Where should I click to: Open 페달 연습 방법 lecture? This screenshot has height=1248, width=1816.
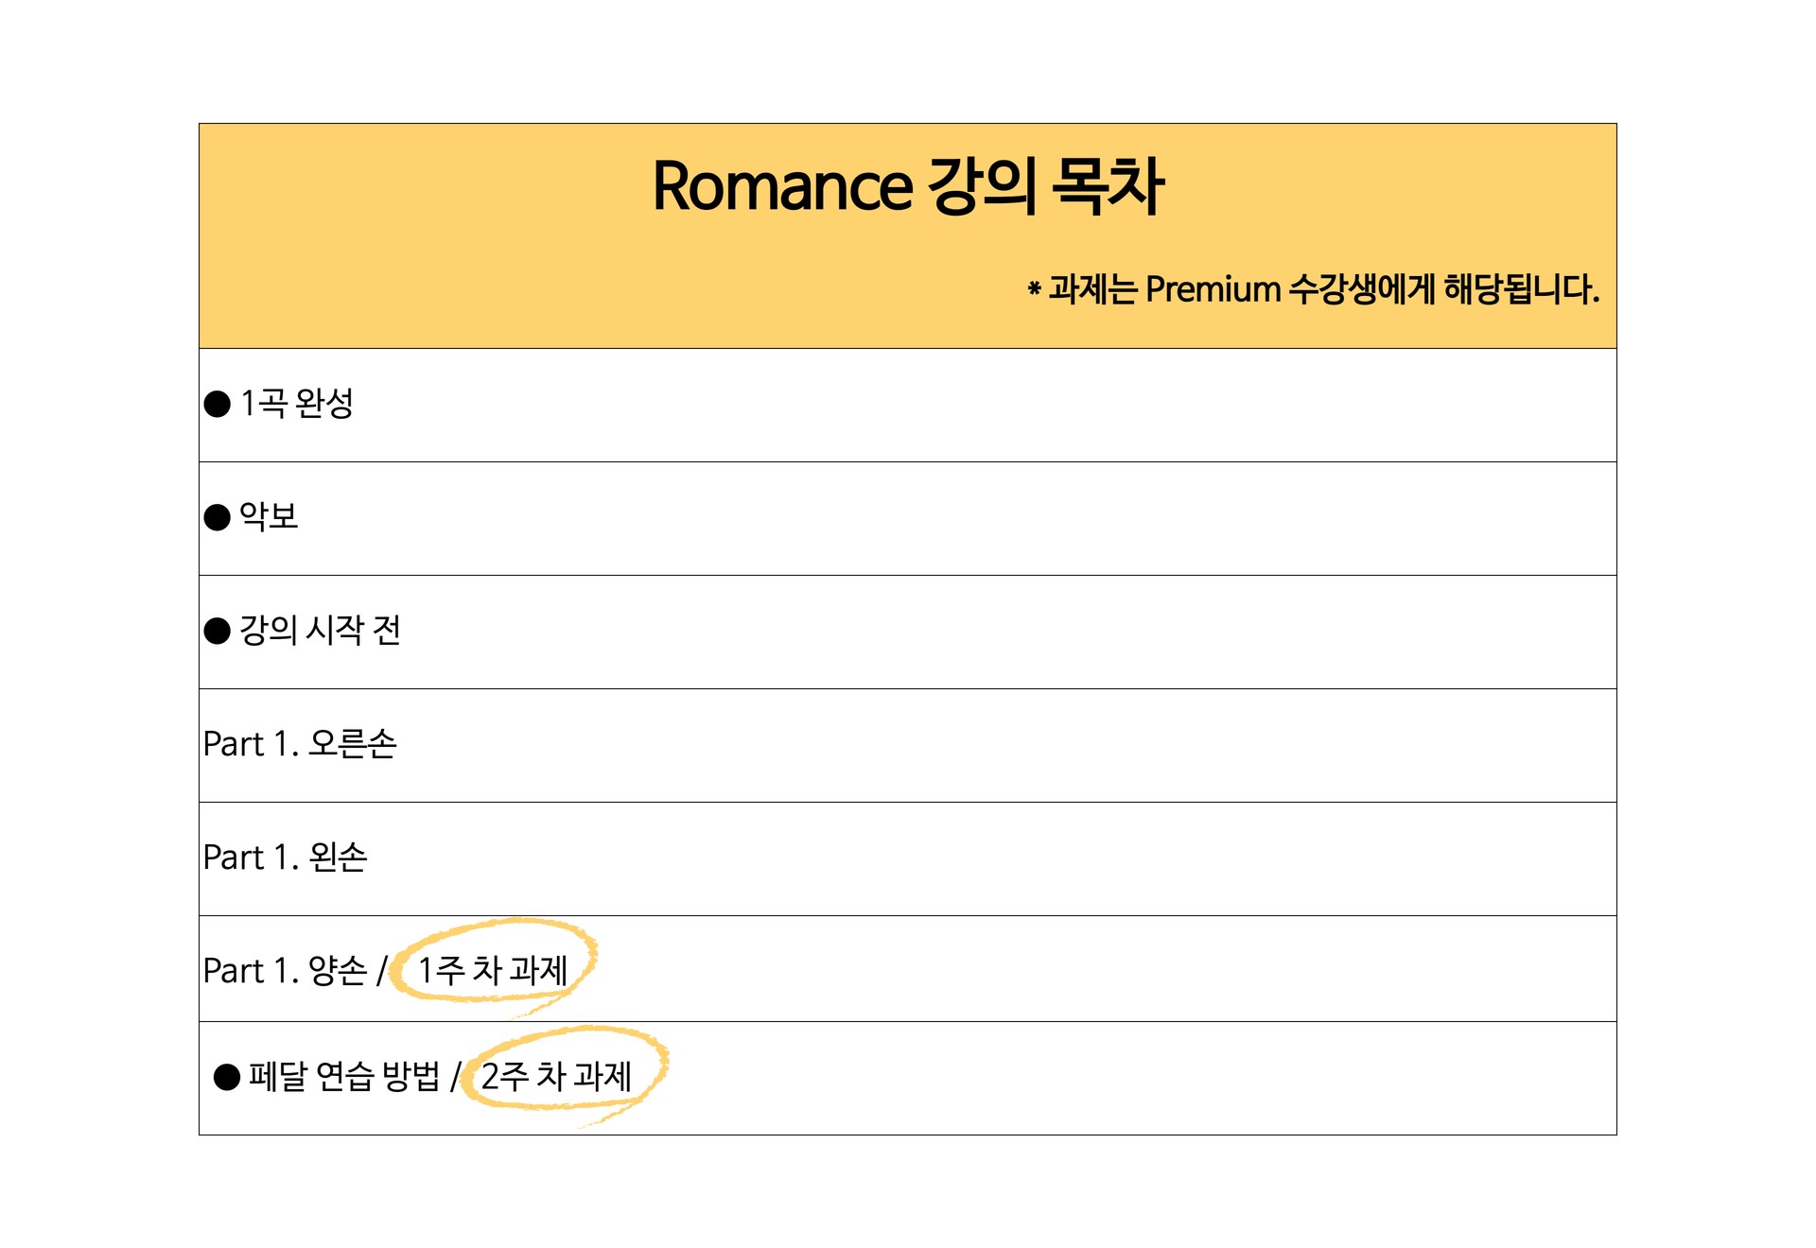(908, 1078)
